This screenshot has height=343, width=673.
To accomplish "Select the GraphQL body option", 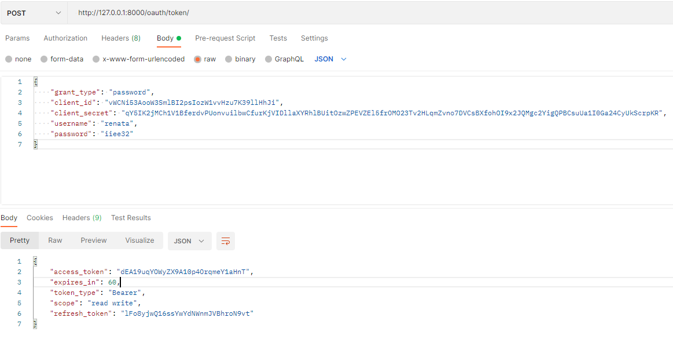I will click(x=285, y=59).
